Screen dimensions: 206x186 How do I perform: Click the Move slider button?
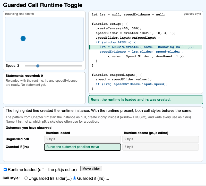pos(91,168)
